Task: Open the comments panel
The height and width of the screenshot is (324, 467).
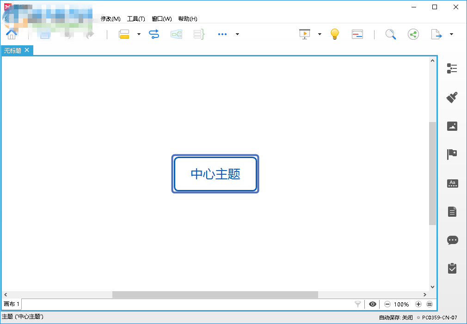Action: click(x=452, y=240)
